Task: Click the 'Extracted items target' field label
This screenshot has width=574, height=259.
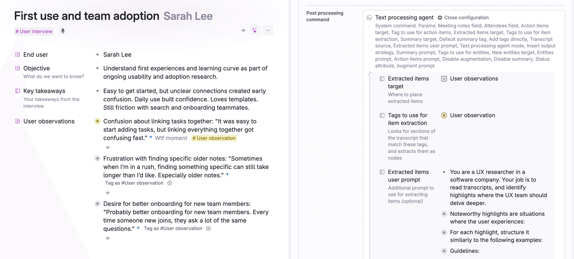Action: 408,83
